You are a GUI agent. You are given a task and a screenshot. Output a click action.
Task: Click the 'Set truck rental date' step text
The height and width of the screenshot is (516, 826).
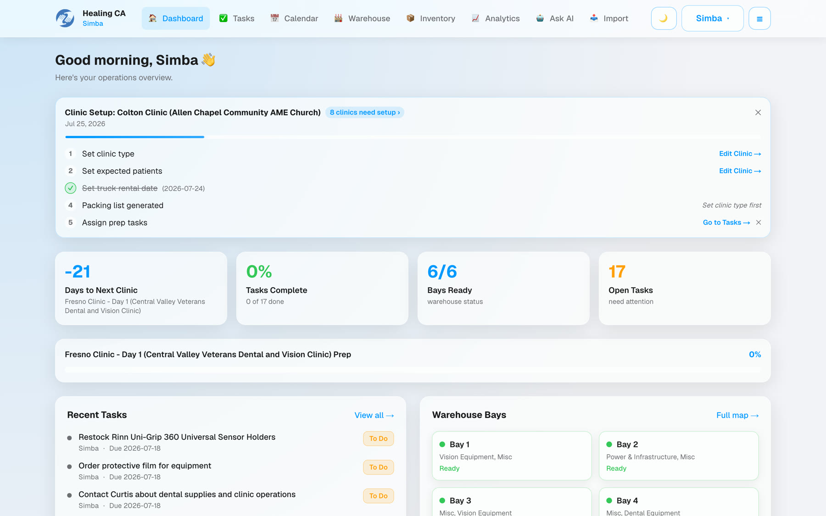[x=120, y=188]
